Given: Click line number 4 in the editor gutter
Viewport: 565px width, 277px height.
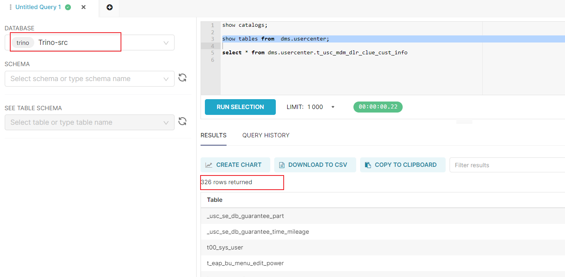Looking at the screenshot, I should (x=212, y=46).
